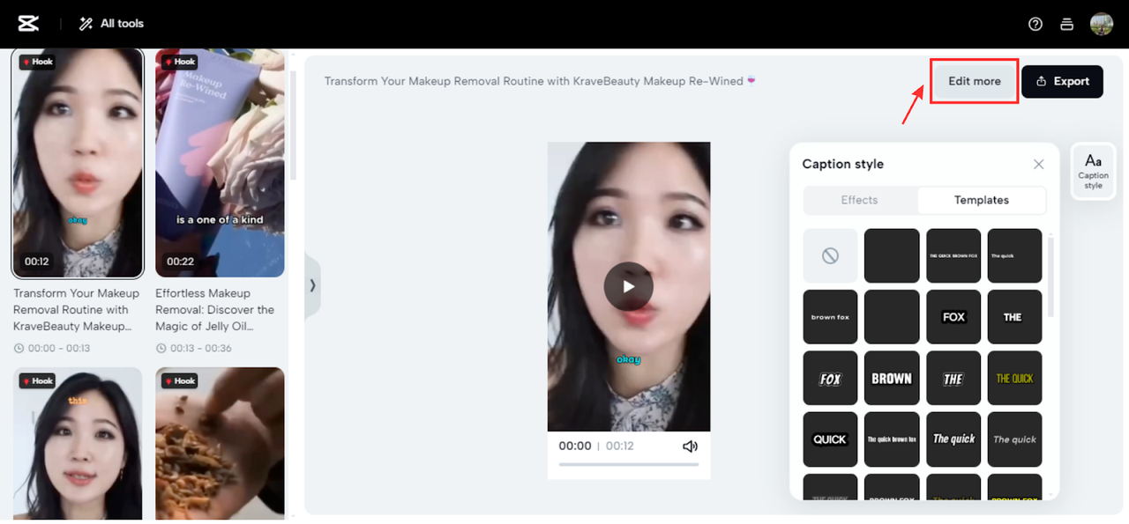Choose the italic outlined 'THE' caption template
The height and width of the screenshot is (524, 1129).
coord(953,378)
